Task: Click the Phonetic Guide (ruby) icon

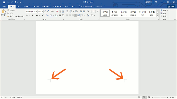Action: coord(60,11)
